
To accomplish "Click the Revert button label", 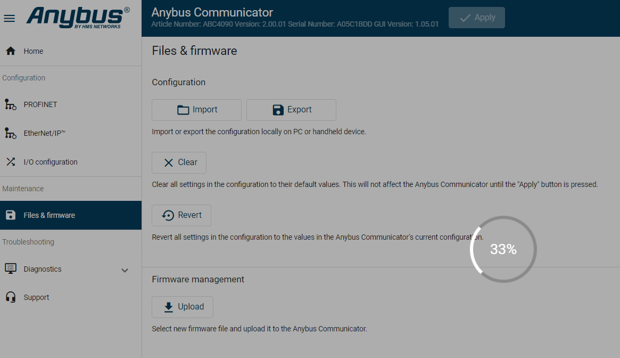I will coord(190,215).
